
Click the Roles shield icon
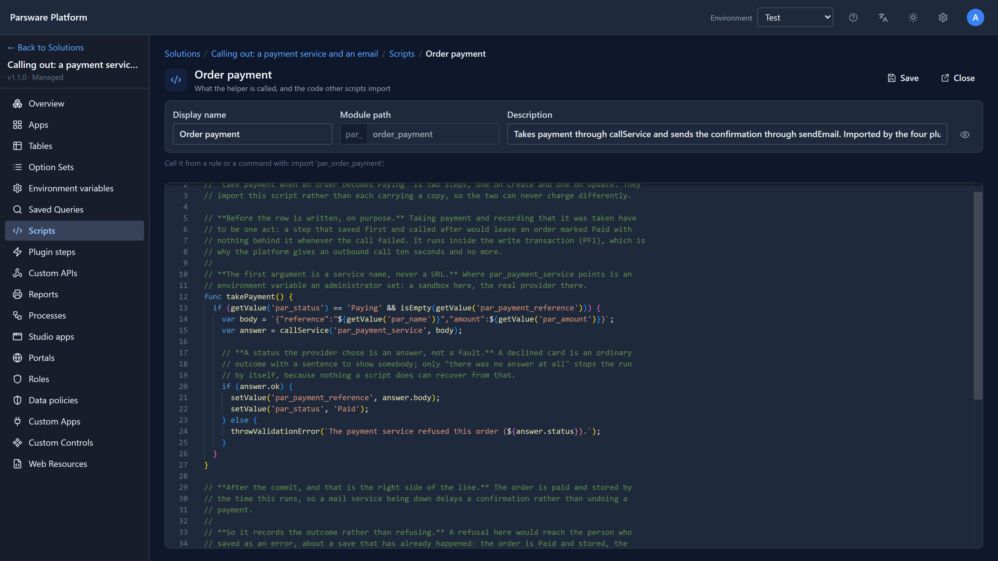click(x=17, y=379)
